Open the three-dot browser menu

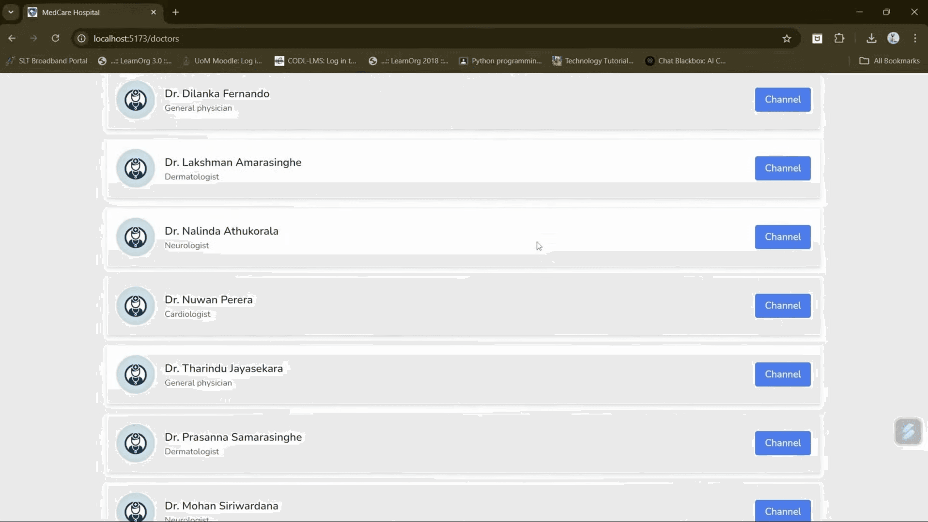pyautogui.click(x=915, y=38)
